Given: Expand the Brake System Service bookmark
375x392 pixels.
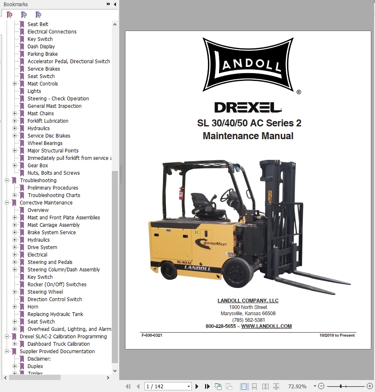Looking at the screenshot, I should click(15, 233).
